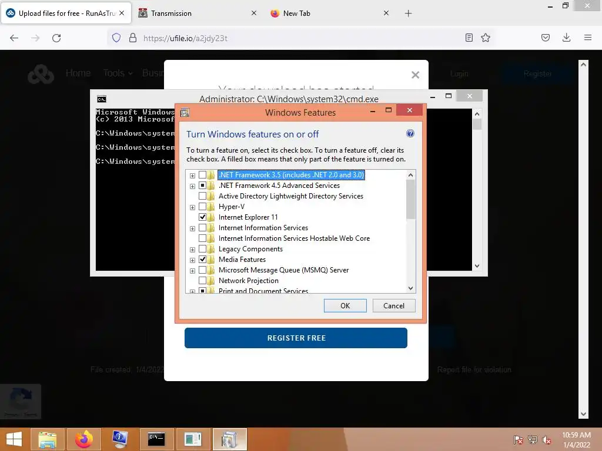Open a new tab with plus
This screenshot has width=602, height=451.
pos(408,14)
